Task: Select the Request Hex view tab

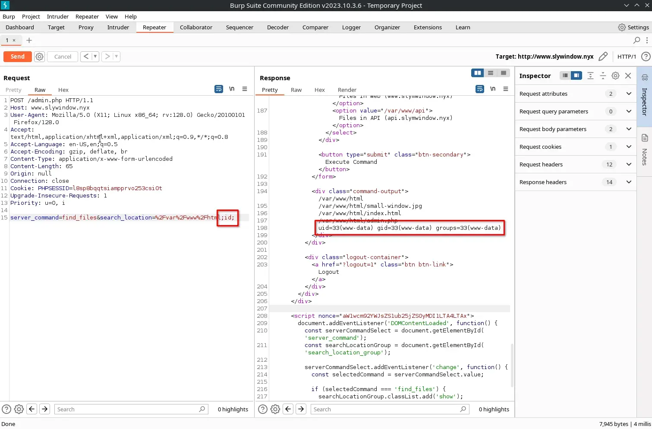Action: [63, 90]
